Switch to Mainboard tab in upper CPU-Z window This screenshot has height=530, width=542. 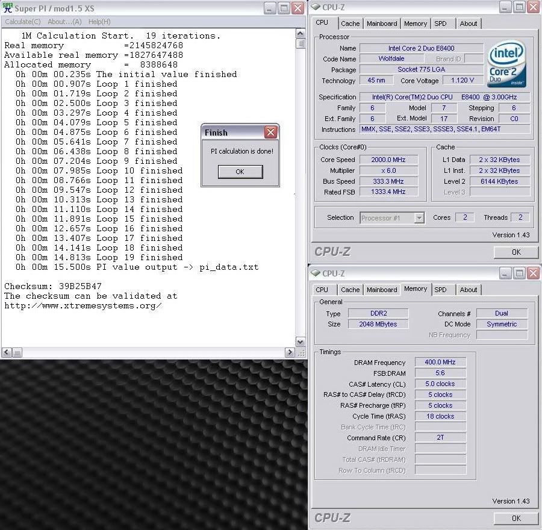[x=382, y=23]
